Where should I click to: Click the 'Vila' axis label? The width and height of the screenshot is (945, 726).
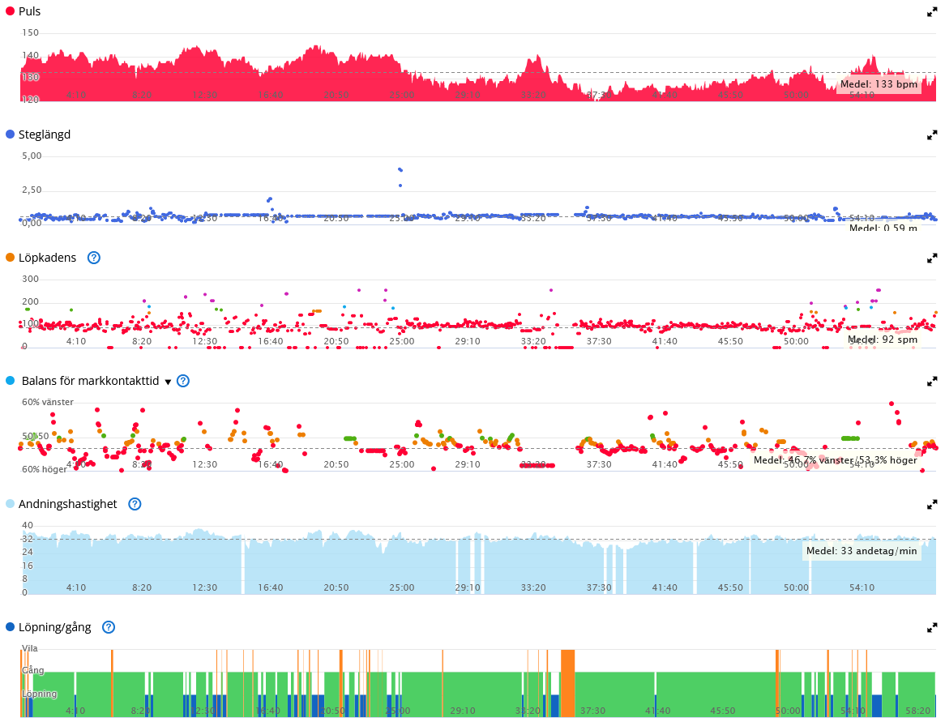[x=29, y=648]
